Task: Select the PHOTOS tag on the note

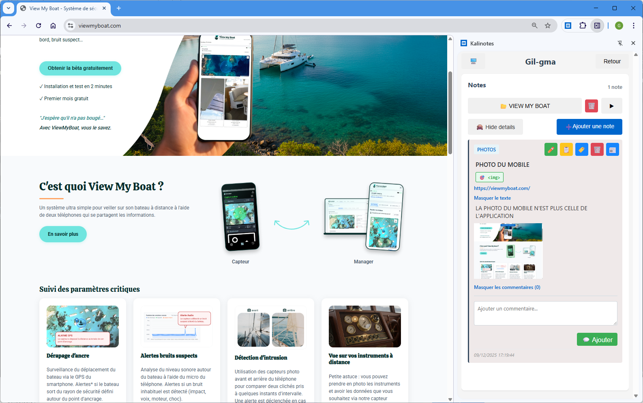Action: click(487, 150)
